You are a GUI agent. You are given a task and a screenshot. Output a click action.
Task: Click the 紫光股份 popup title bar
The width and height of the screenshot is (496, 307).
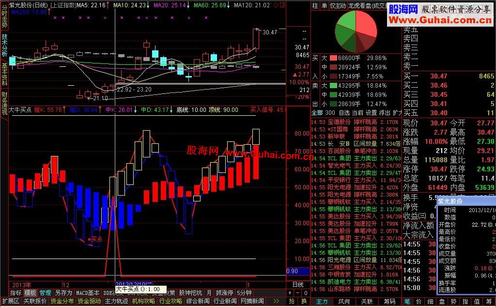(x=466, y=201)
